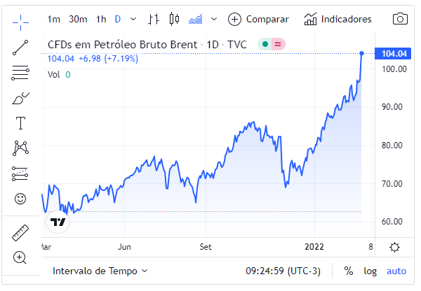
Task: Select the 1h interval
Action: [101, 19]
